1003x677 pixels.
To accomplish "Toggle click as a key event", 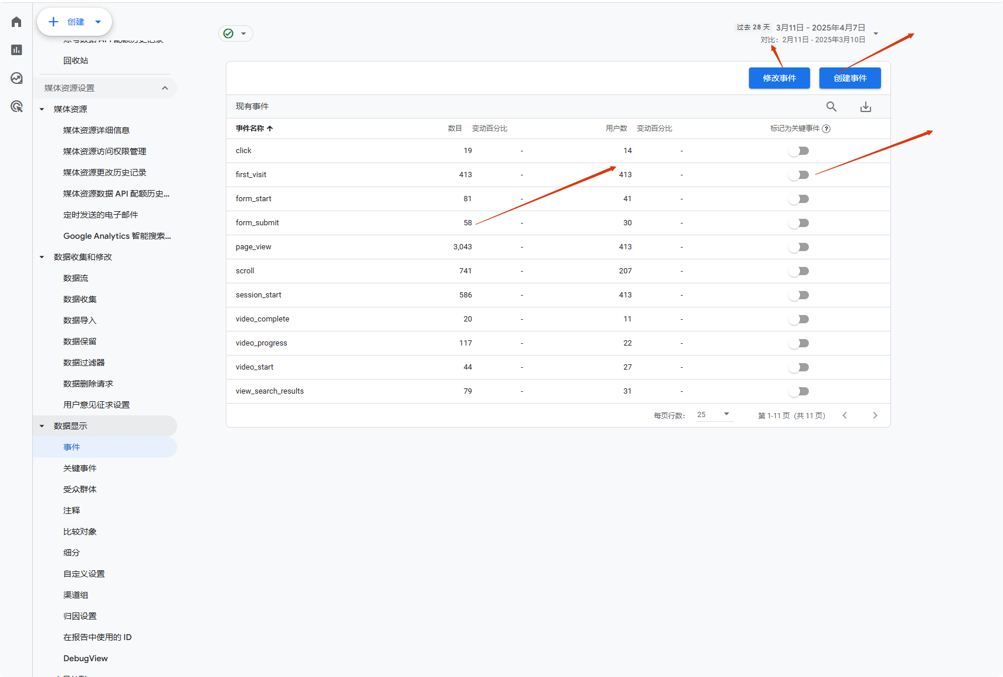I will [799, 151].
